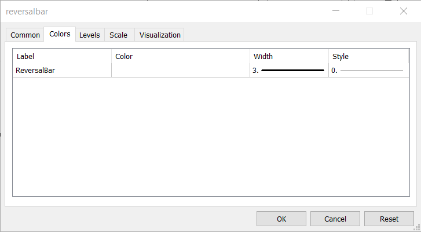
Task: Select the Colors tab
Action: tap(60, 34)
